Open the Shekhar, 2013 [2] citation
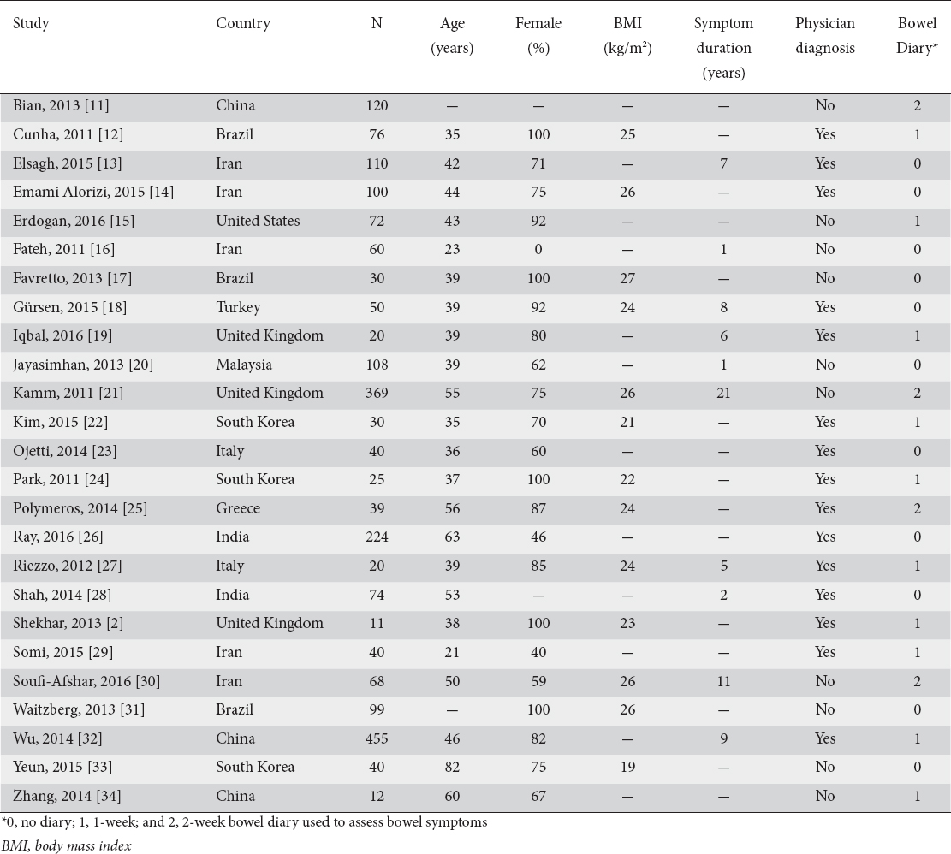This screenshot has height=854, width=951. tap(68, 624)
